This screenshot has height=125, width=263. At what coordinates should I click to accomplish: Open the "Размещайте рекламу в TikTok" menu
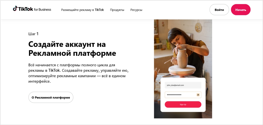[x=82, y=10]
